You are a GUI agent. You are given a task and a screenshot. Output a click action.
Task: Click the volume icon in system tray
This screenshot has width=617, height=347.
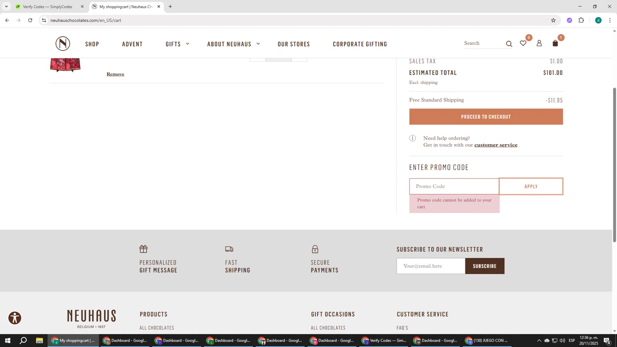pyautogui.click(x=562, y=340)
